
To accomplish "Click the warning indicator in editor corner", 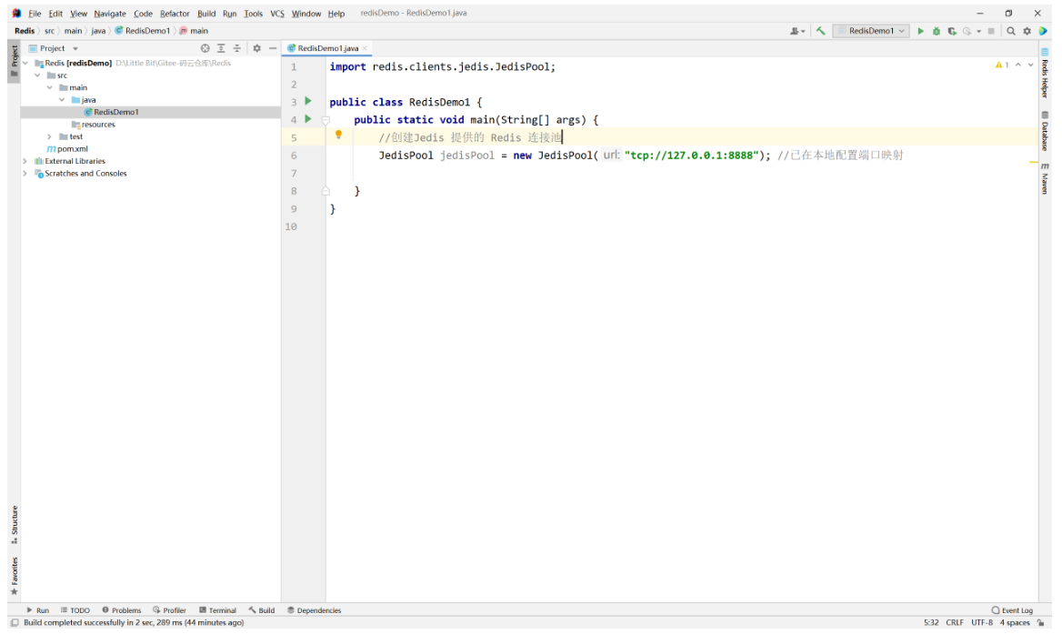I will click(1002, 65).
